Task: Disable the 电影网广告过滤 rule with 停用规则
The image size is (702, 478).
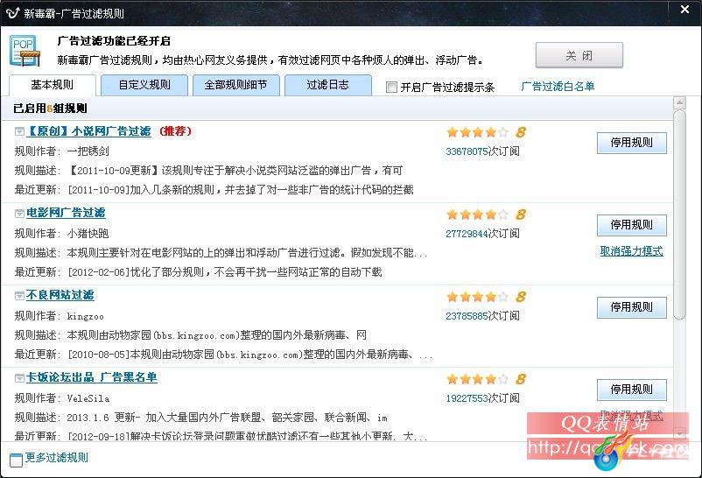Action: [631, 225]
